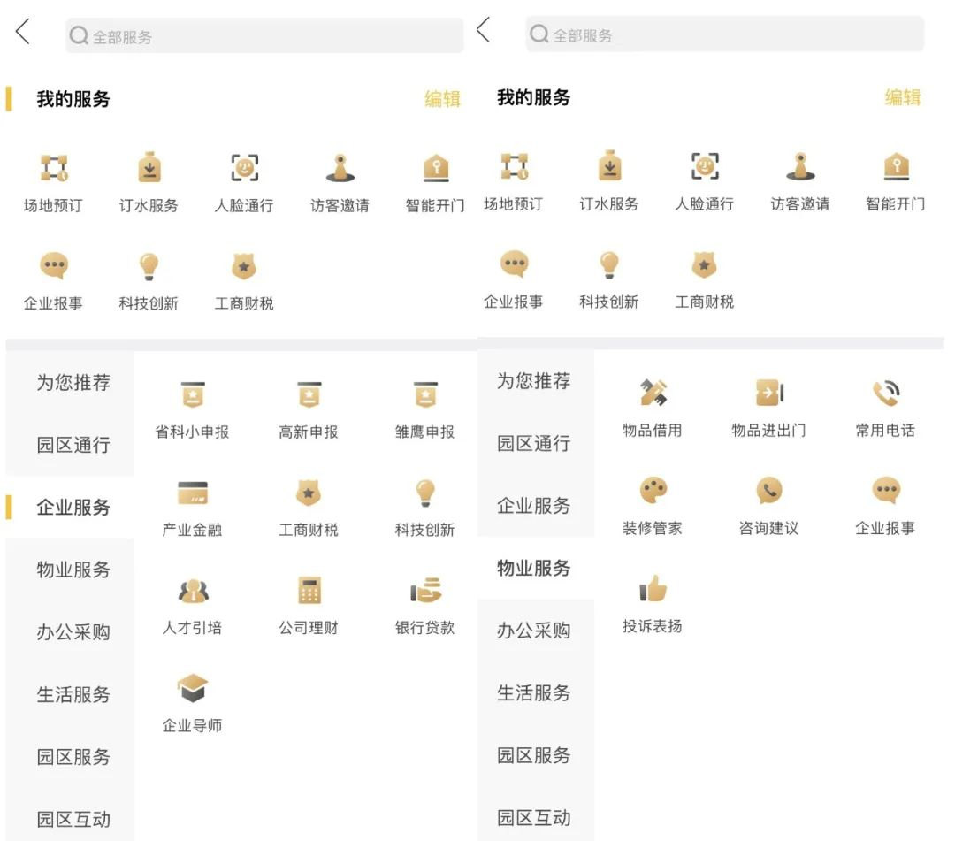
Task: Open the 物品借用 service icon
Action: pyautogui.click(x=653, y=393)
